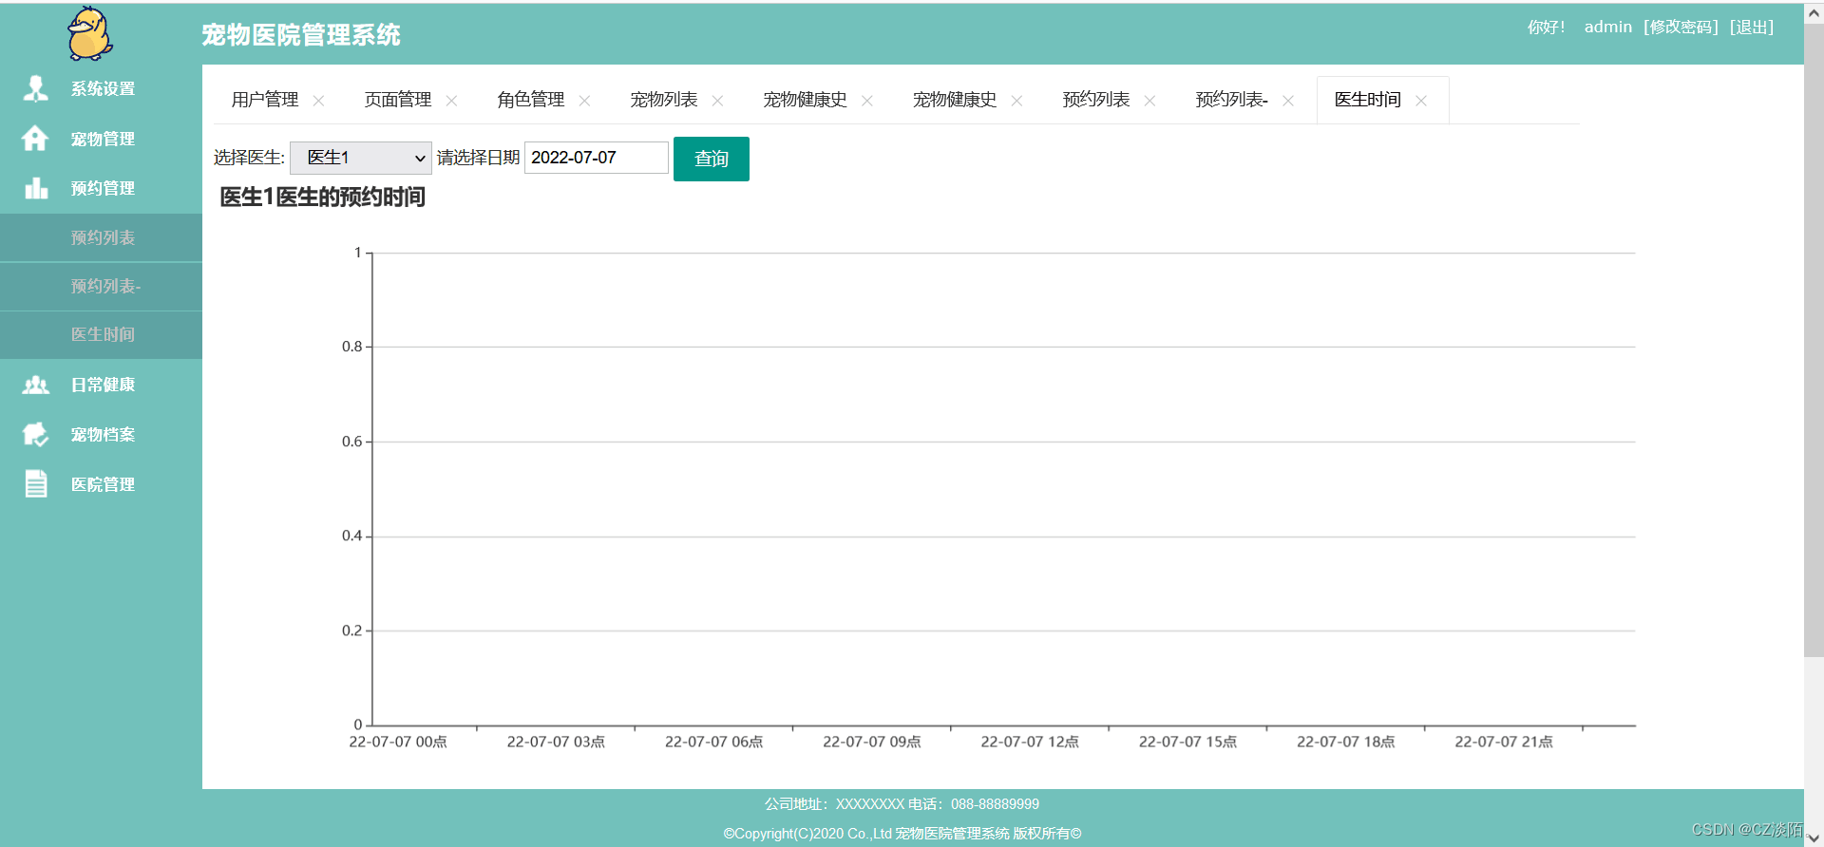Viewport: 1824px width, 847px height.
Task: Open 预约列表 in the sidebar
Action: (101, 237)
